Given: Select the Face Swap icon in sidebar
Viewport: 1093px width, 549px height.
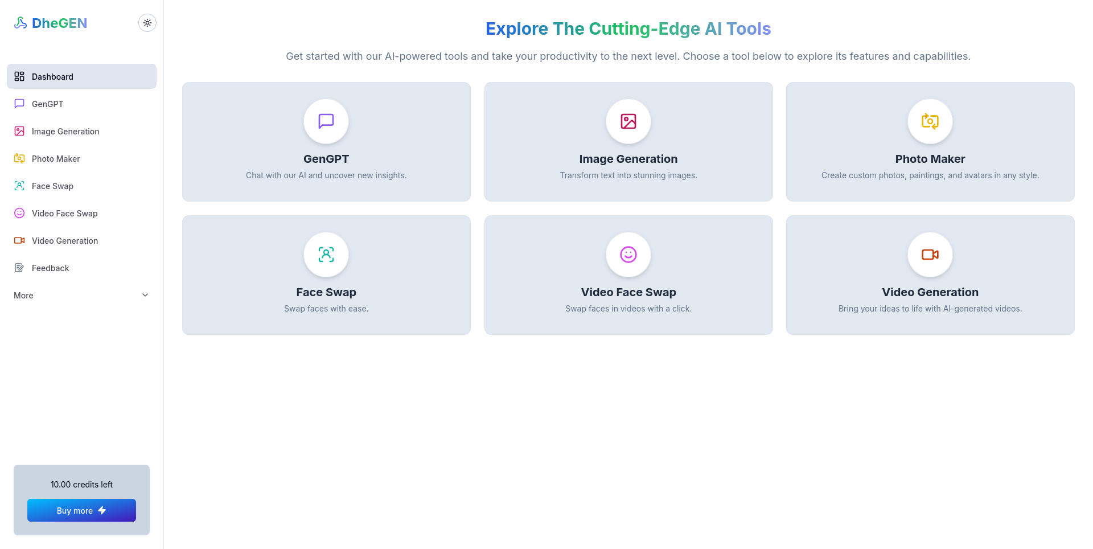Looking at the screenshot, I should coord(19,186).
